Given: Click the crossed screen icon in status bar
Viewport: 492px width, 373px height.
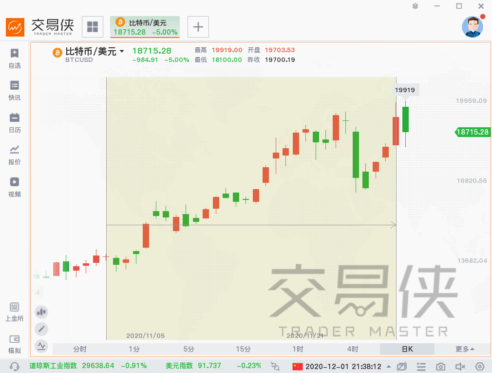Looking at the screenshot, I should point(401,366).
